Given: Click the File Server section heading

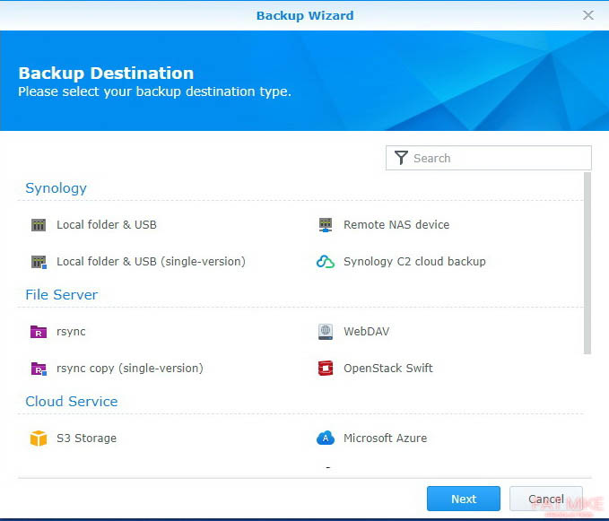Looking at the screenshot, I should coord(61,295).
